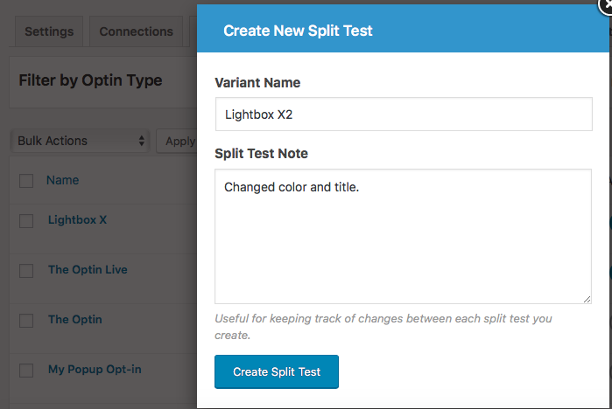The image size is (612, 409).
Task: Click inside the Split Test Note textarea
Action: 403,236
